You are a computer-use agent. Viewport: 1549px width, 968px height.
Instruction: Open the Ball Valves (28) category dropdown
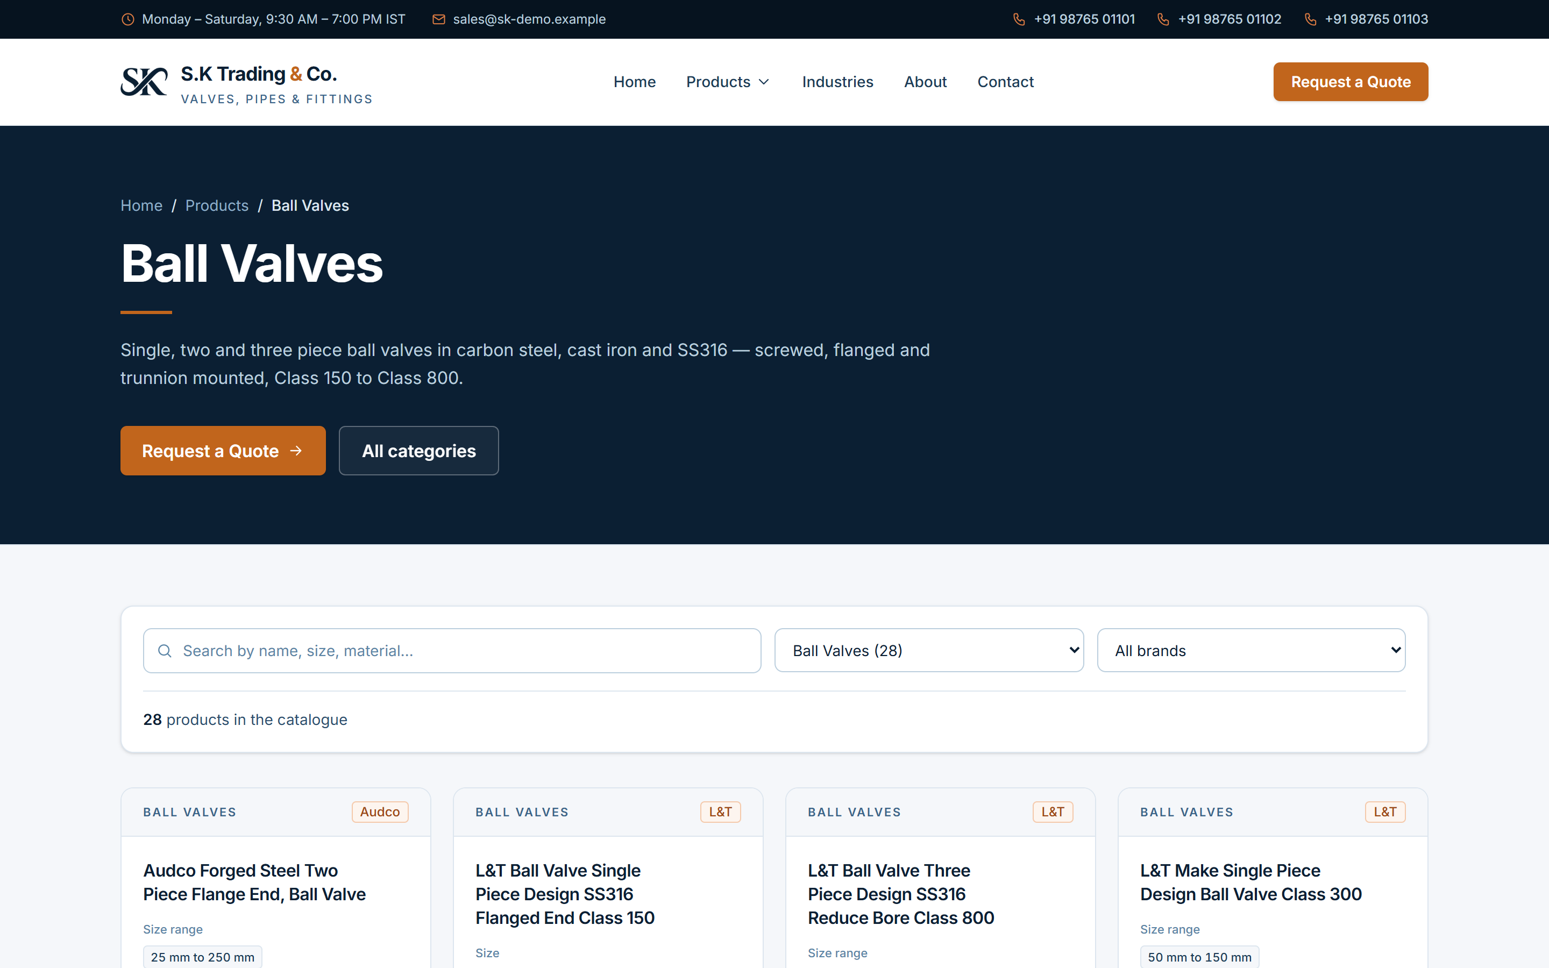point(929,651)
